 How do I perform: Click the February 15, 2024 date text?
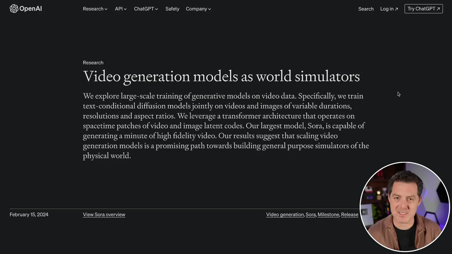[29, 214]
